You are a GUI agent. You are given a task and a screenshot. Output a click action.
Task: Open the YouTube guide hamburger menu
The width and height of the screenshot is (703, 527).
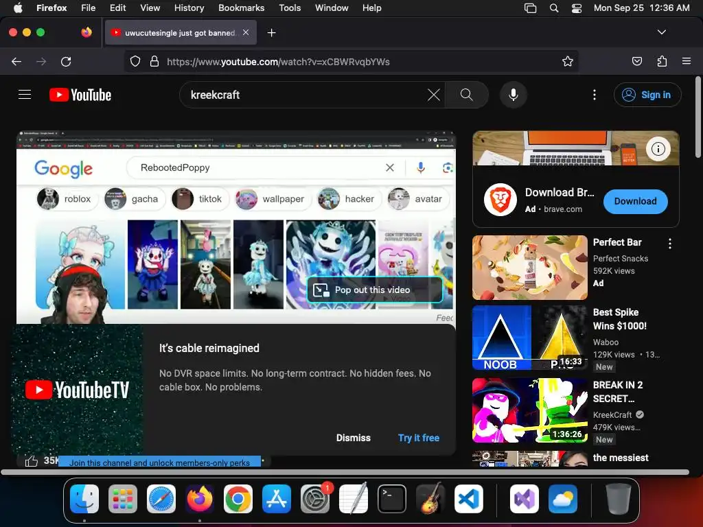[25, 95]
